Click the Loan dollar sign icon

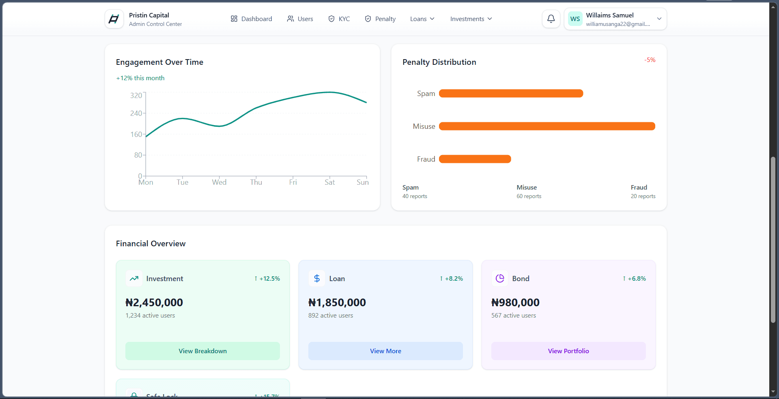tap(317, 279)
